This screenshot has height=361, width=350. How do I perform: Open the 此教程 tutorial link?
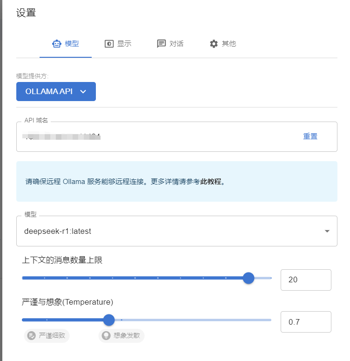coord(210,182)
